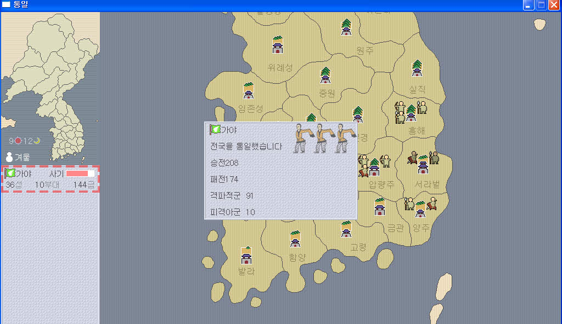The height and width of the screenshot is (324, 562).
Task: Select the cavalry unit left of 서라벌 castle
Action: coord(413,158)
